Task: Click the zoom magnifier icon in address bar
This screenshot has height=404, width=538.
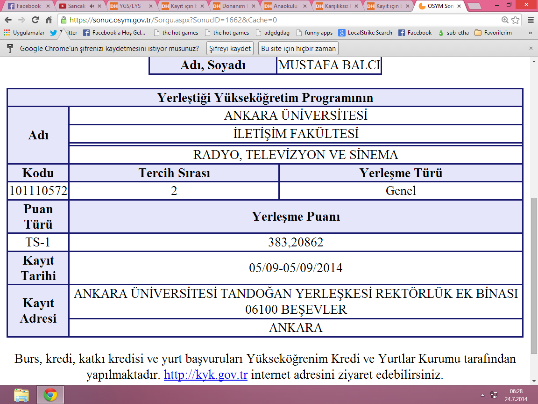Action: point(505,20)
